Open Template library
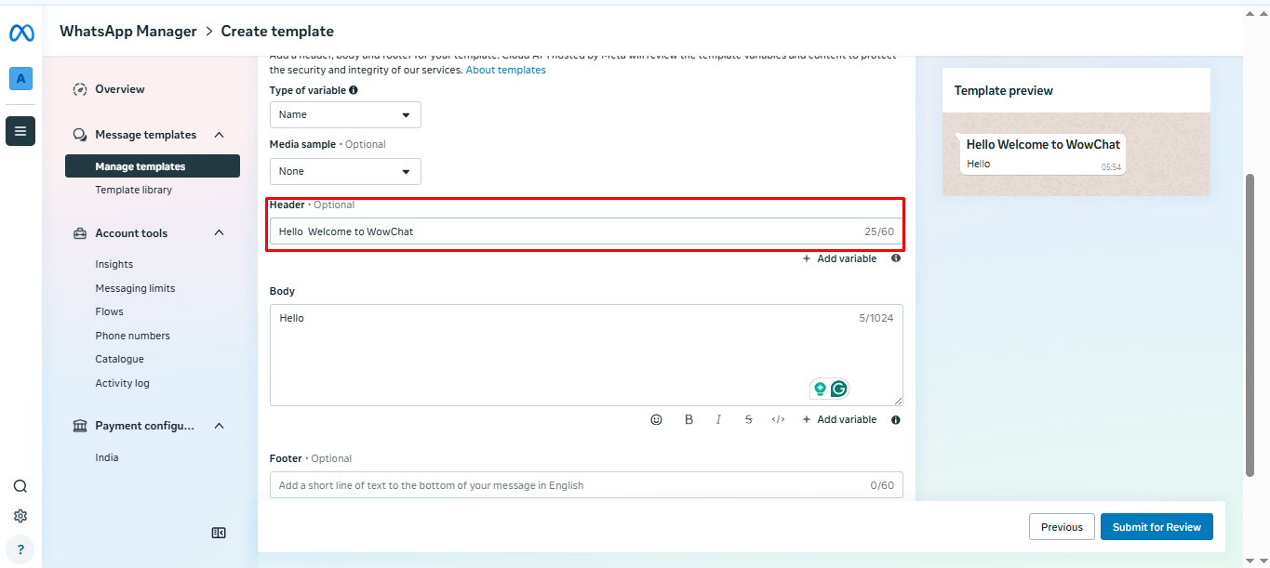Image resolution: width=1270 pixels, height=568 pixels. [133, 190]
